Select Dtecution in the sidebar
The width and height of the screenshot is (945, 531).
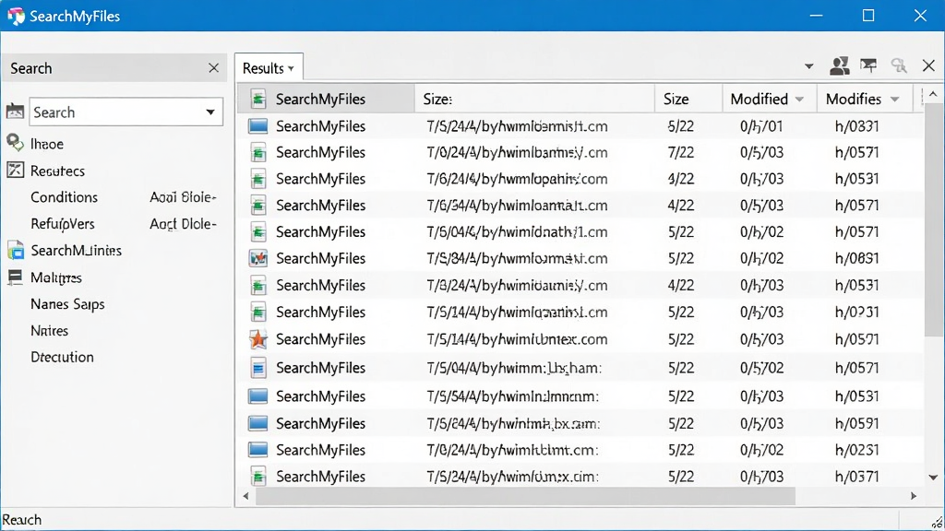coord(62,357)
